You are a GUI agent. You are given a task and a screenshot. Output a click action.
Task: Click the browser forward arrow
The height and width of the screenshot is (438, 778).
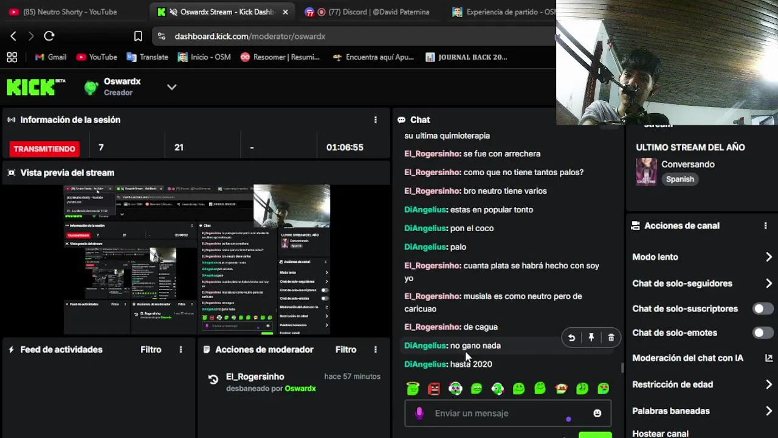(x=31, y=36)
